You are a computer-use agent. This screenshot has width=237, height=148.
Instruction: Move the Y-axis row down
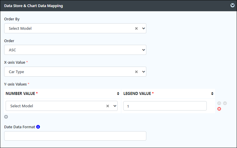225,103
